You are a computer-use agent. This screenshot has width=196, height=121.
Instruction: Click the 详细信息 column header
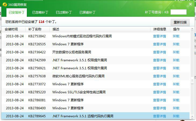(160, 29)
